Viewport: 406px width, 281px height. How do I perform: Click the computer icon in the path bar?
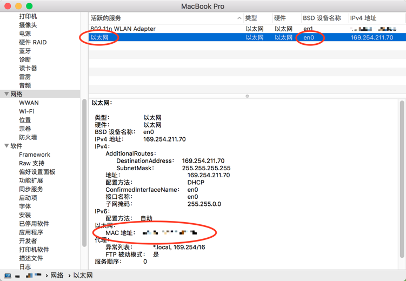(x=8, y=276)
